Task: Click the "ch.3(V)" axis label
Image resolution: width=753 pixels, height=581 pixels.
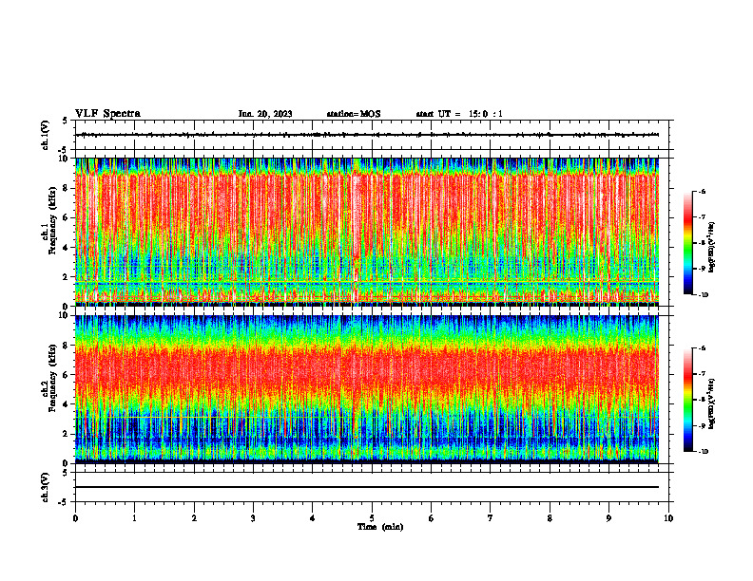Action: (46, 487)
